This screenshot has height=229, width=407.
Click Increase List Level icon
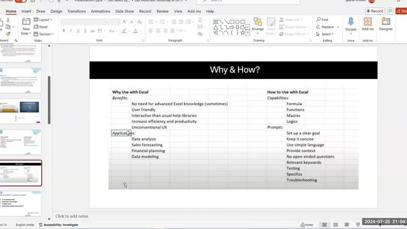(x=181, y=22)
